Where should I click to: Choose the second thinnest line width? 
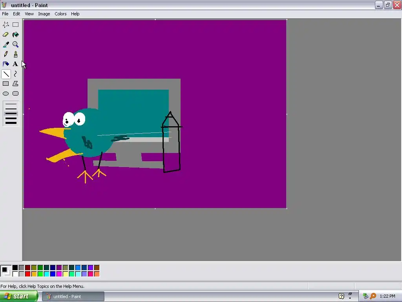[11, 109]
